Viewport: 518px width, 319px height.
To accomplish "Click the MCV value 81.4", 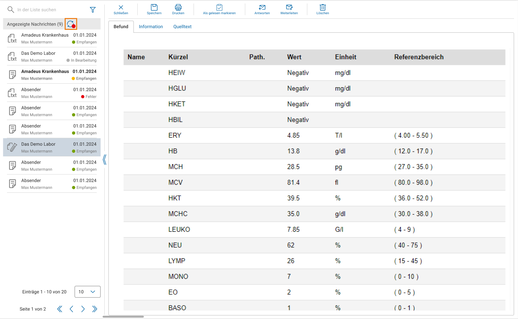I will (x=293, y=183).
